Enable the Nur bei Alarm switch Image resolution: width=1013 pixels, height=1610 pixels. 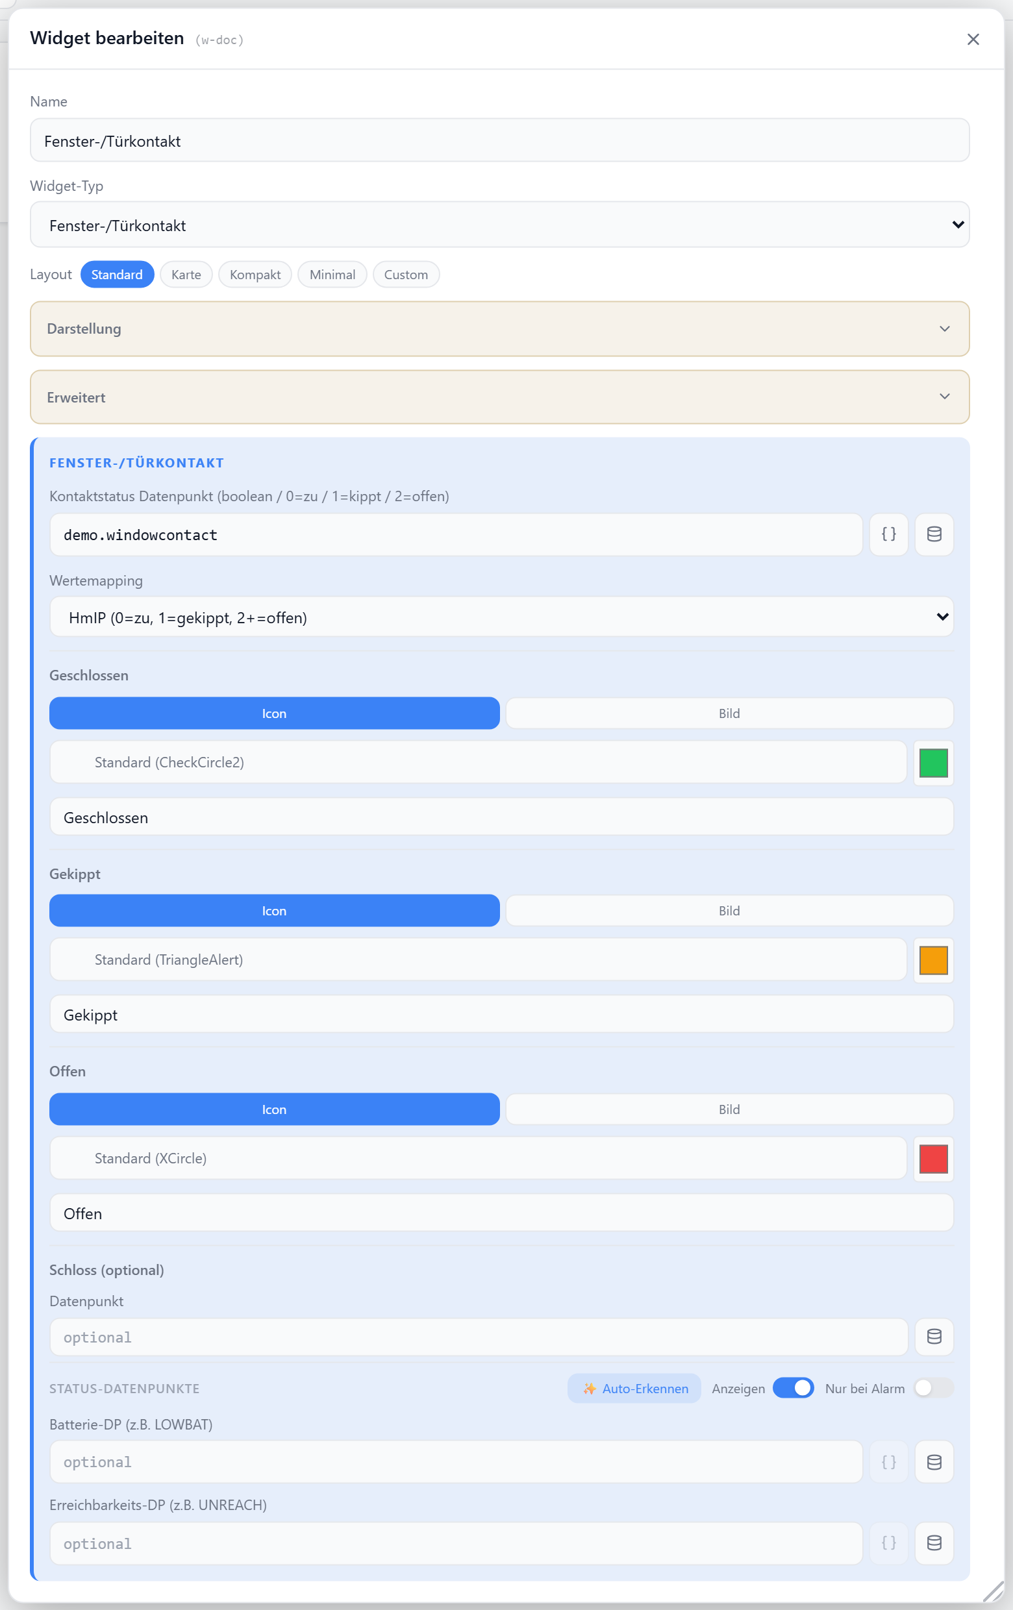[933, 1388]
